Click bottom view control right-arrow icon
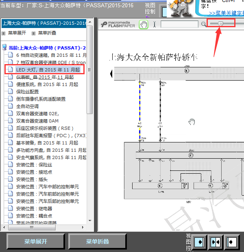This screenshot has width=244, height=252. pyautogui.click(x=199, y=242)
